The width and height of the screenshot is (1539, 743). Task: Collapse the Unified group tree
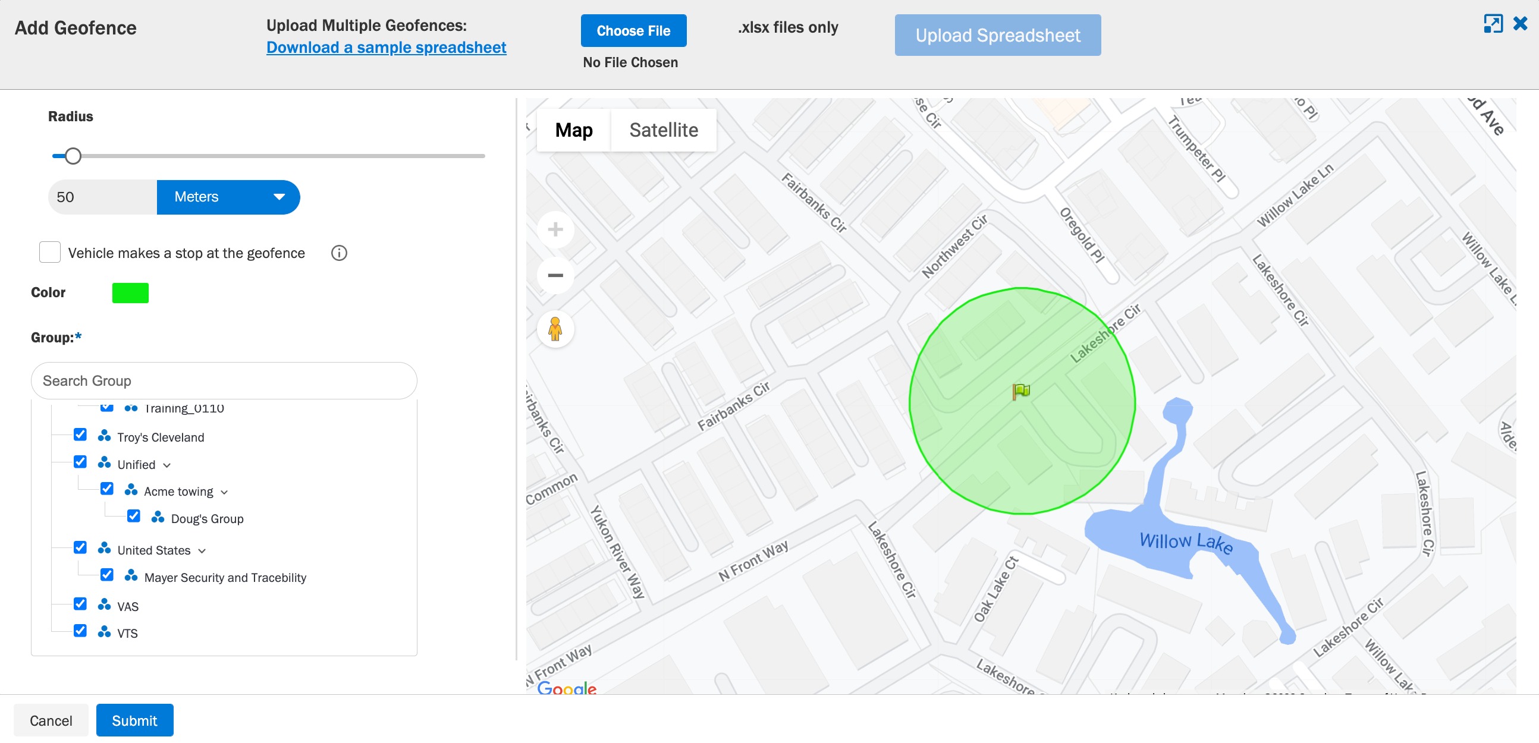[x=167, y=466]
